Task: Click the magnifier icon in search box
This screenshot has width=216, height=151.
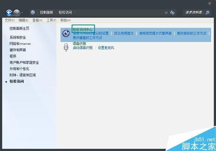Action: (208, 12)
